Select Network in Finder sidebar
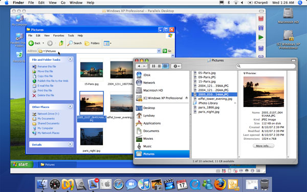The height and width of the screenshot is (192, 307). 149,82
